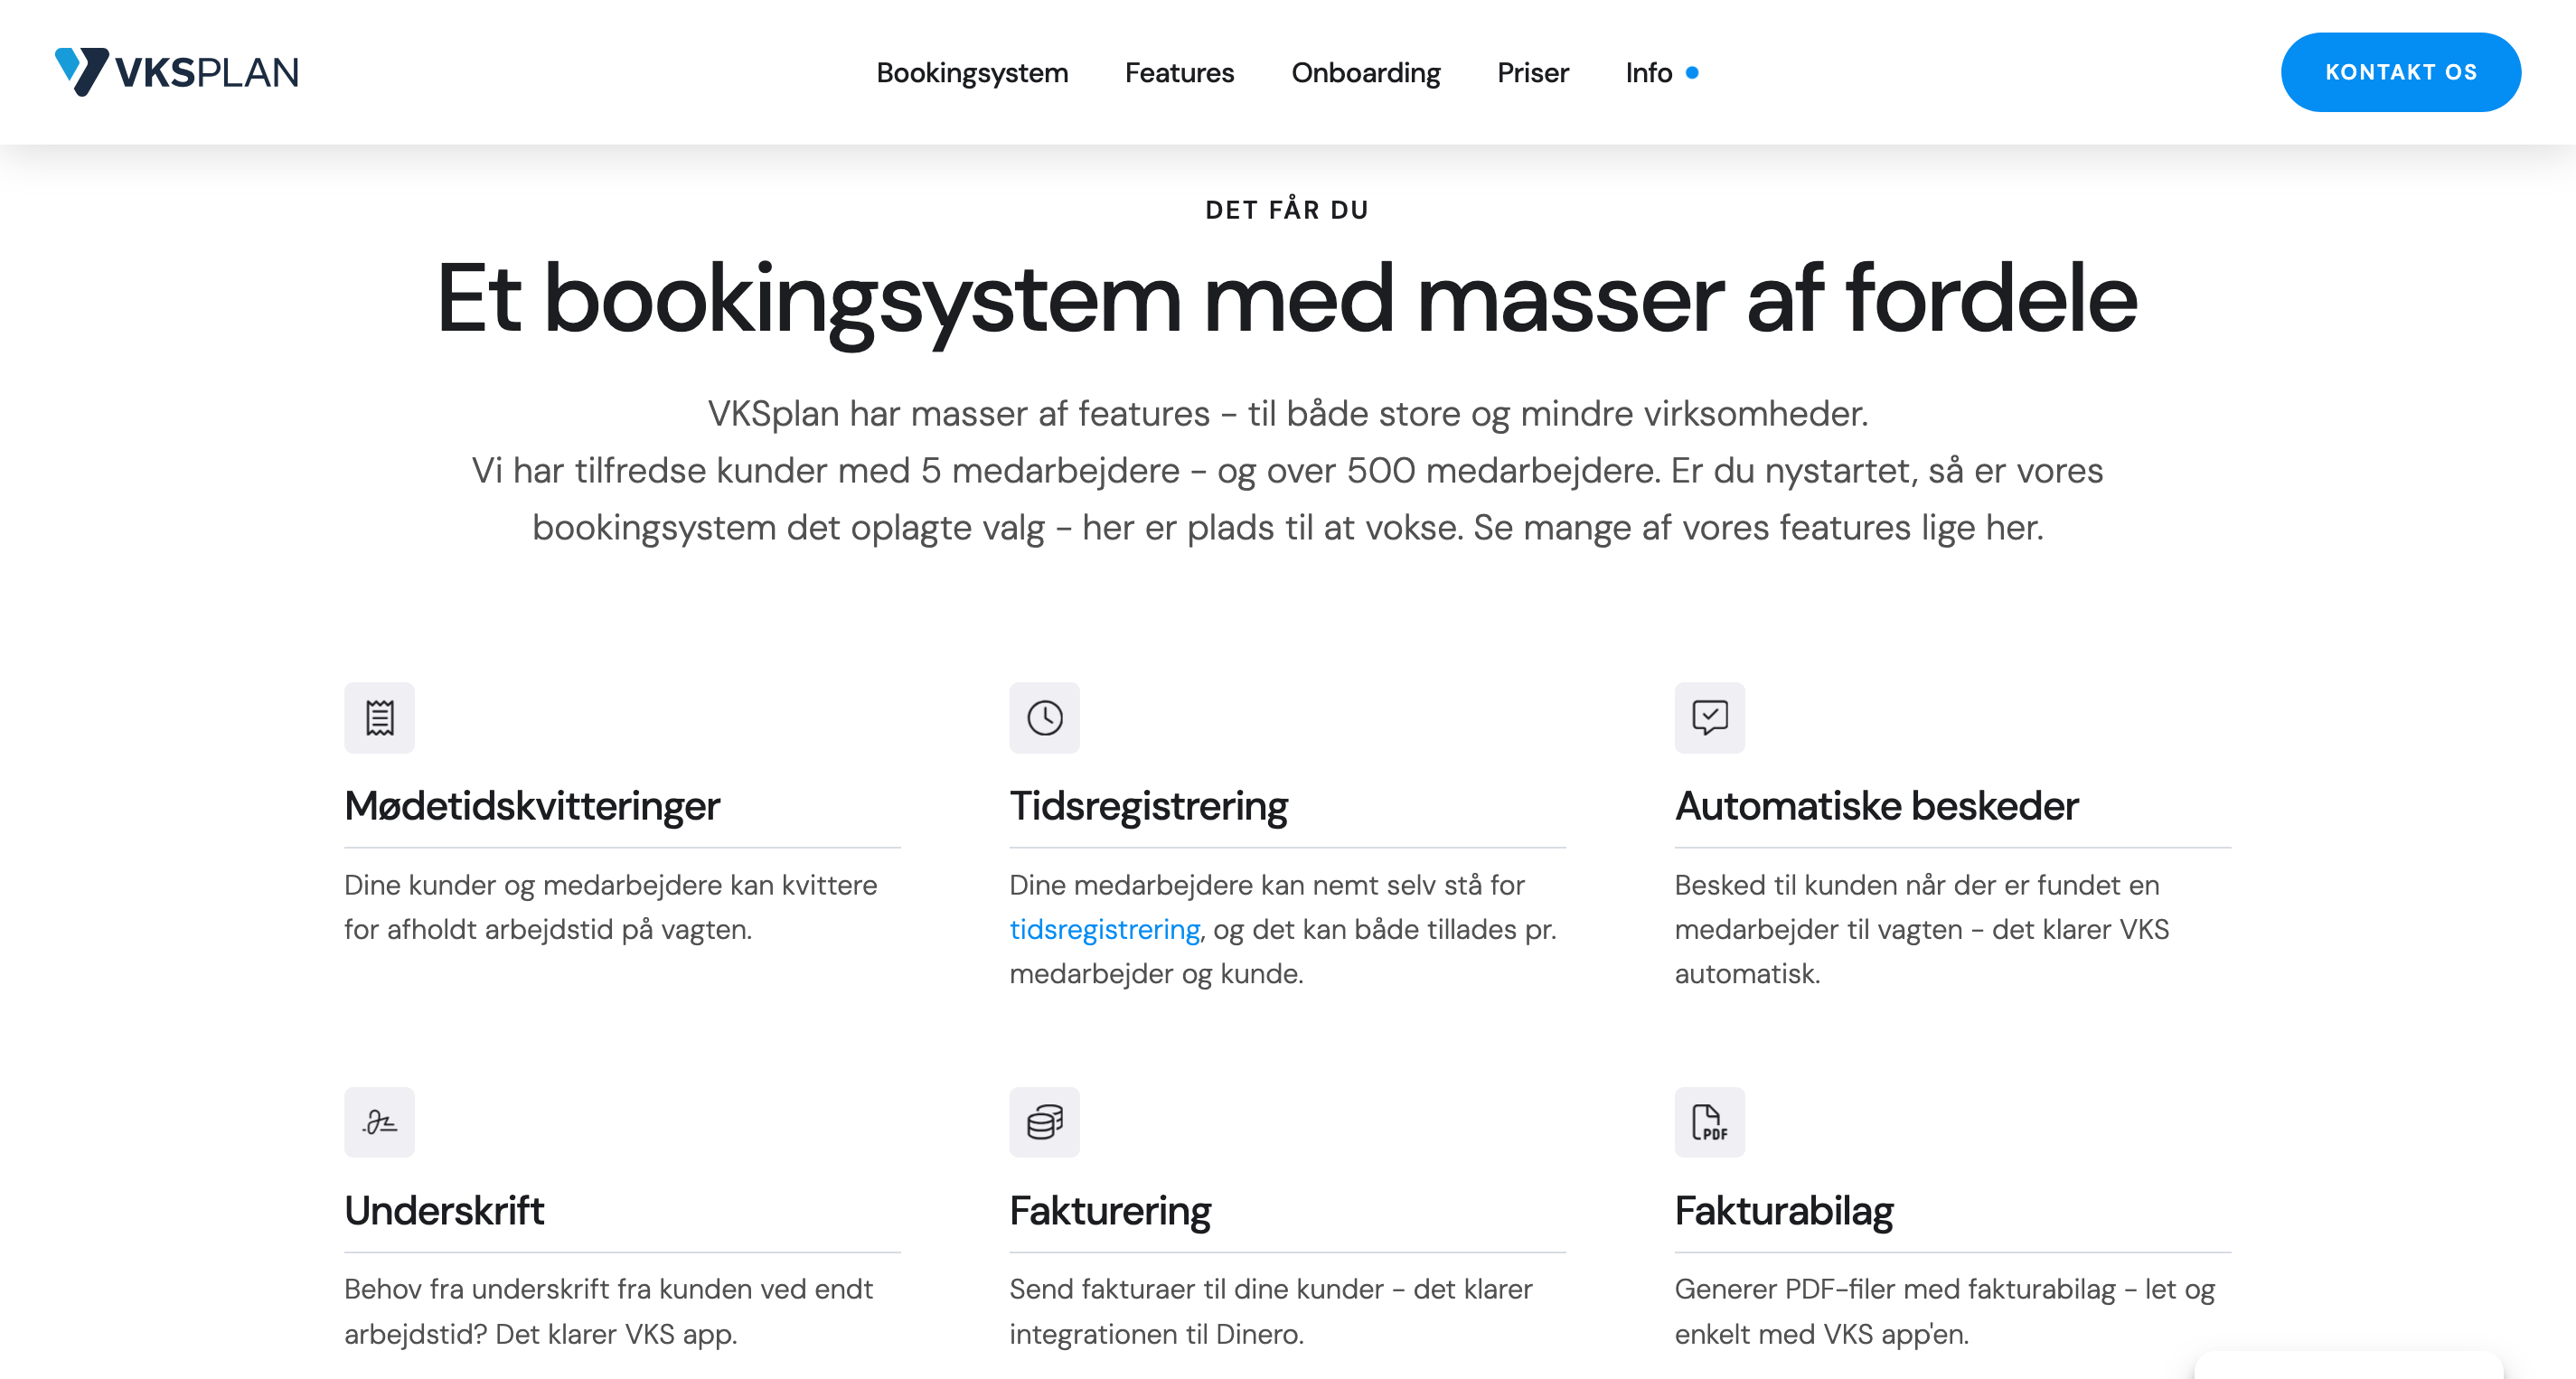
Task: Open the Bookingsystem menu item
Action: coord(972,73)
